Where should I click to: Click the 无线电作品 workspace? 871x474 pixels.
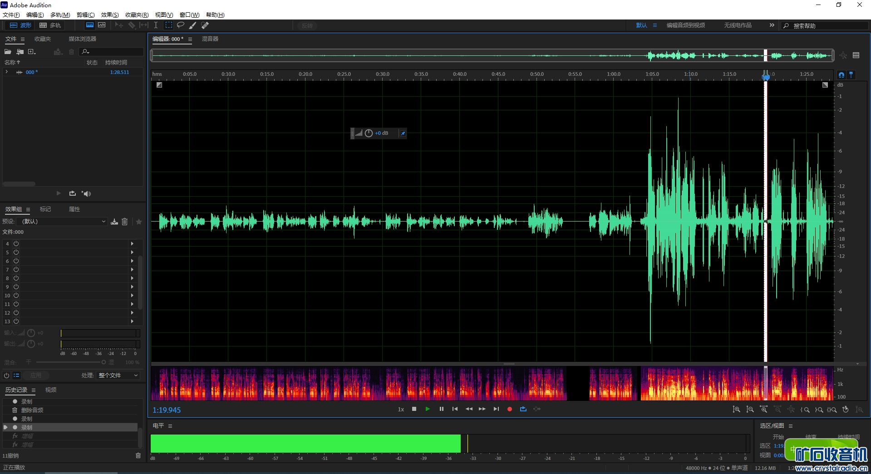coord(738,25)
